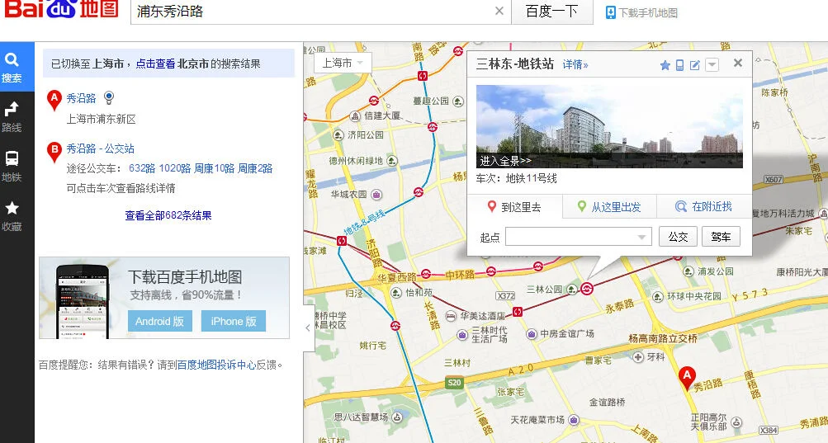Open the 收藏 favorites sidebar icon
This screenshot has height=443, width=828.
(12, 216)
